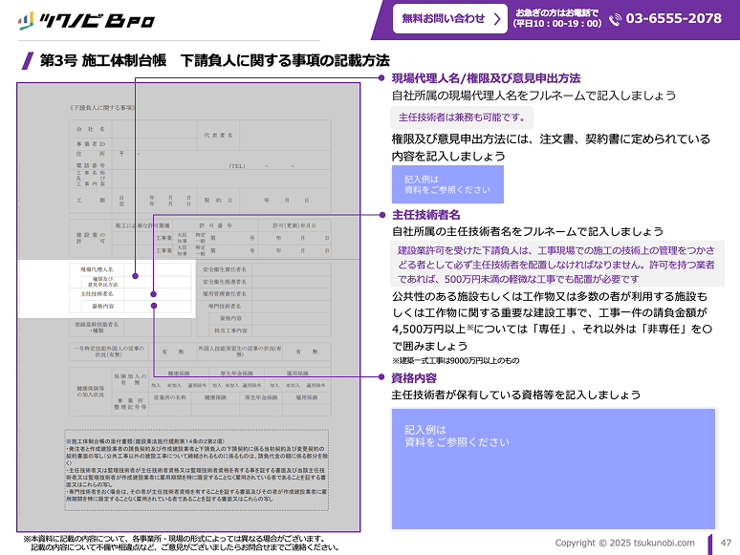Click the purple heading 資格内容
Image resolution: width=740 pixels, height=555 pixels.
pos(414,378)
